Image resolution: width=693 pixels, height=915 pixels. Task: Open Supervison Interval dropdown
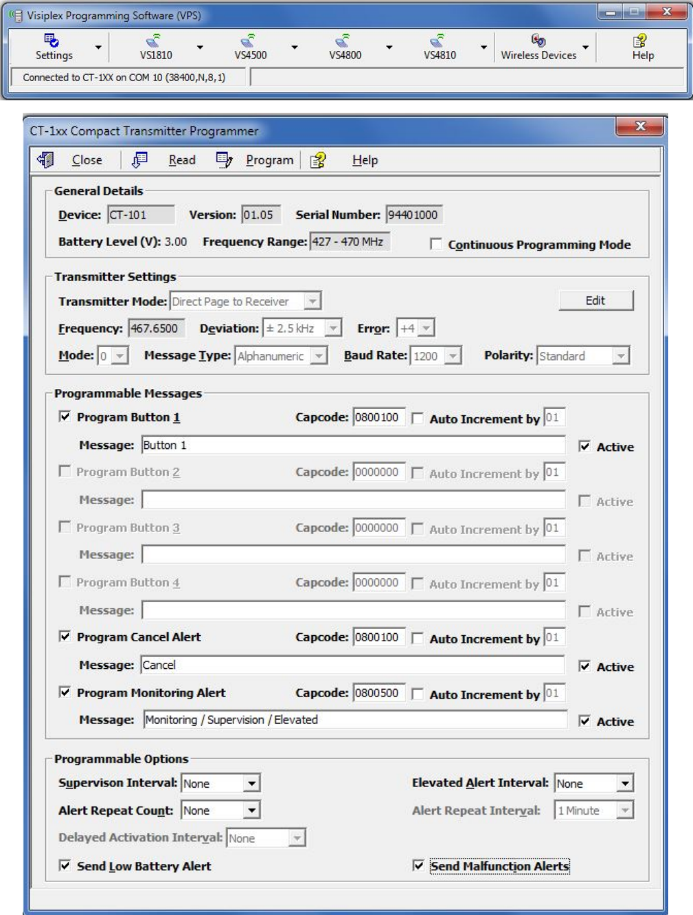click(252, 783)
